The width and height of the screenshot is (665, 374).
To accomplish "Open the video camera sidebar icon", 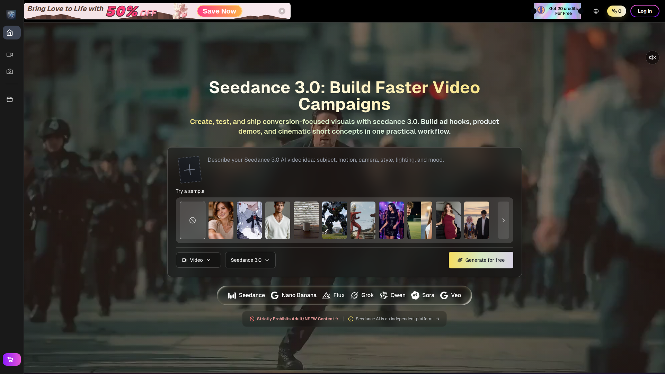I will point(10,55).
